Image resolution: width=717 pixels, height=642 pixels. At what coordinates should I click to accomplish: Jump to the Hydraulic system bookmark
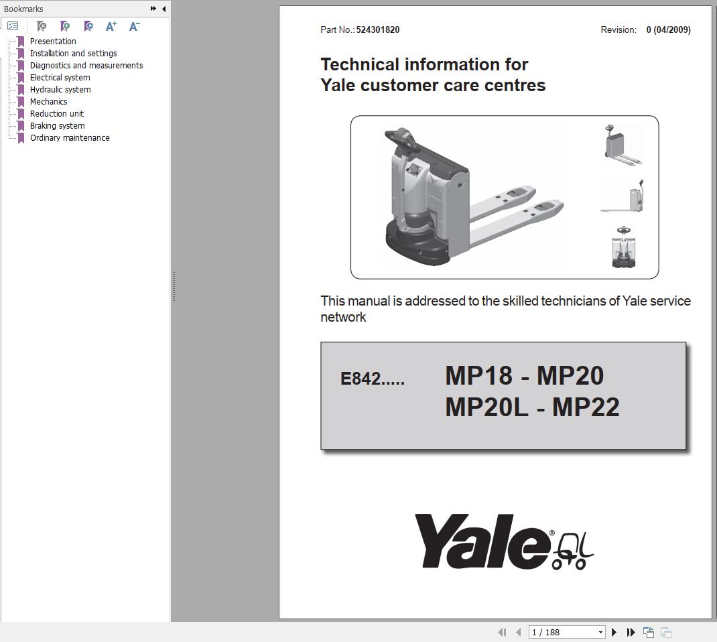point(60,90)
